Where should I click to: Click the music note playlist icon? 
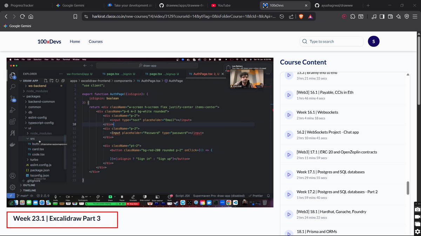coord(374,16)
